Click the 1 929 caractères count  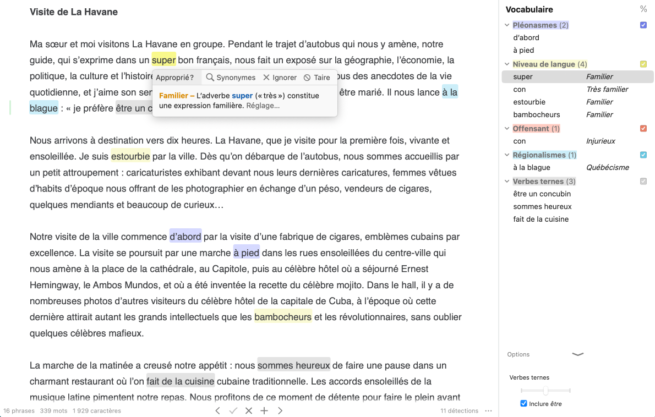[x=97, y=411]
